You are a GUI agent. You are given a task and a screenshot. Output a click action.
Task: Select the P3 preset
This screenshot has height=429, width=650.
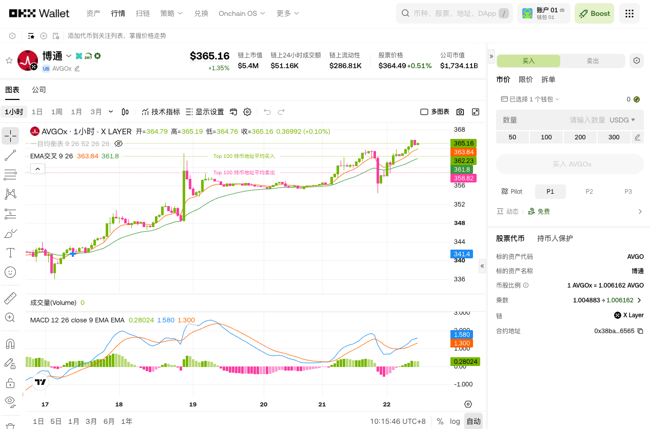[x=628, y=191]
